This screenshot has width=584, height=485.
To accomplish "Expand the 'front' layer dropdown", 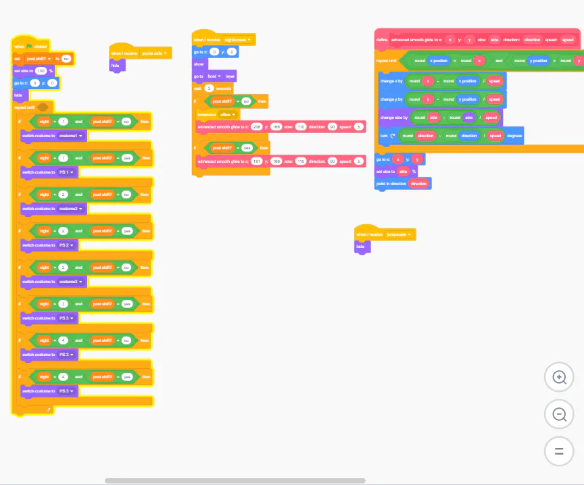I will click(x=214, y=76).
